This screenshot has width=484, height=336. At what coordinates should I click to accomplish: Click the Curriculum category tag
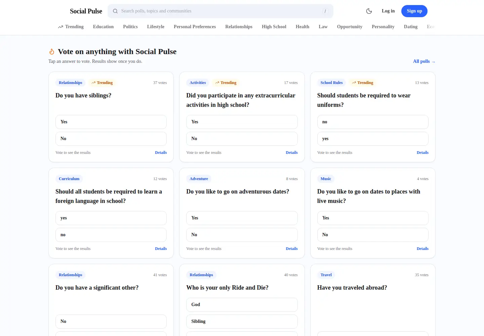[x=69, y=179]
